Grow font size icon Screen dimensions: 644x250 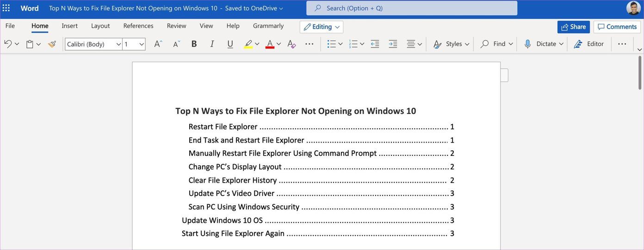coord(158,44)
